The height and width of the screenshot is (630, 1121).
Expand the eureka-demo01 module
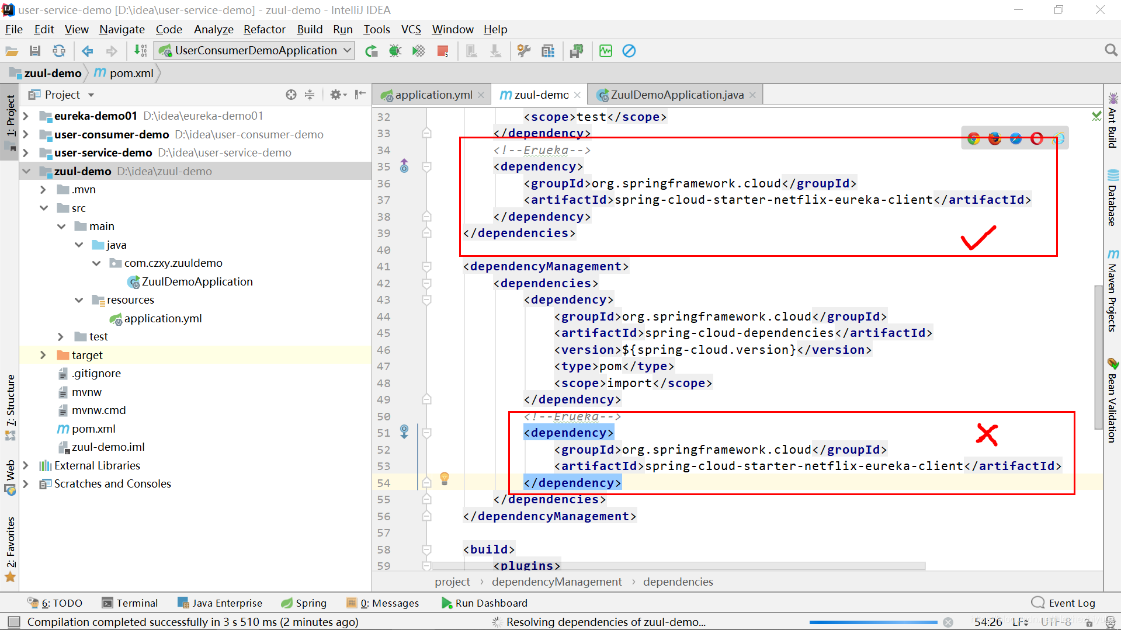pos(26,116)
